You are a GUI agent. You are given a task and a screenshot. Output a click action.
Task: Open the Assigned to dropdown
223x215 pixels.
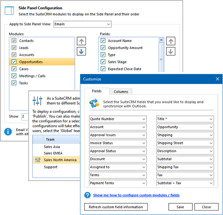(x=118, y=167)
